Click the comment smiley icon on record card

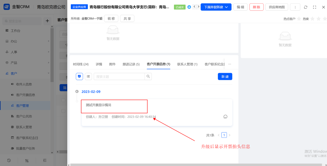[225, 117]
